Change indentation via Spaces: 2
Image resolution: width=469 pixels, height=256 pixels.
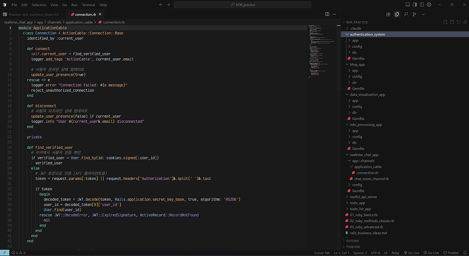[360, 253]
